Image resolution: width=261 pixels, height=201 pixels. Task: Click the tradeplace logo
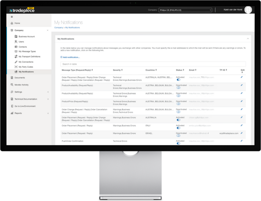[x=22, y=10]
